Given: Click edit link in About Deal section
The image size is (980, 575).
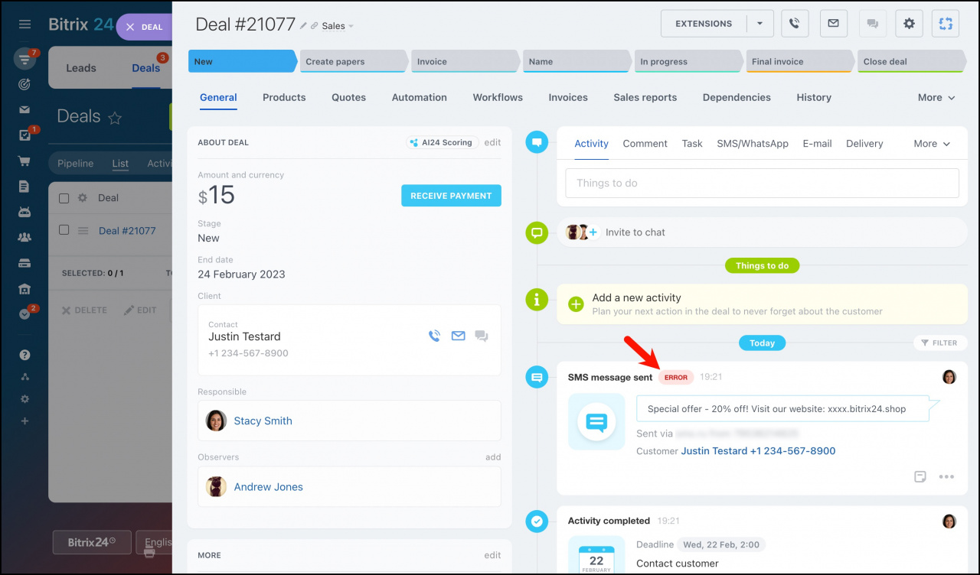Looking at the screenshot, I should pyautogui.click(x=492, y=142).
